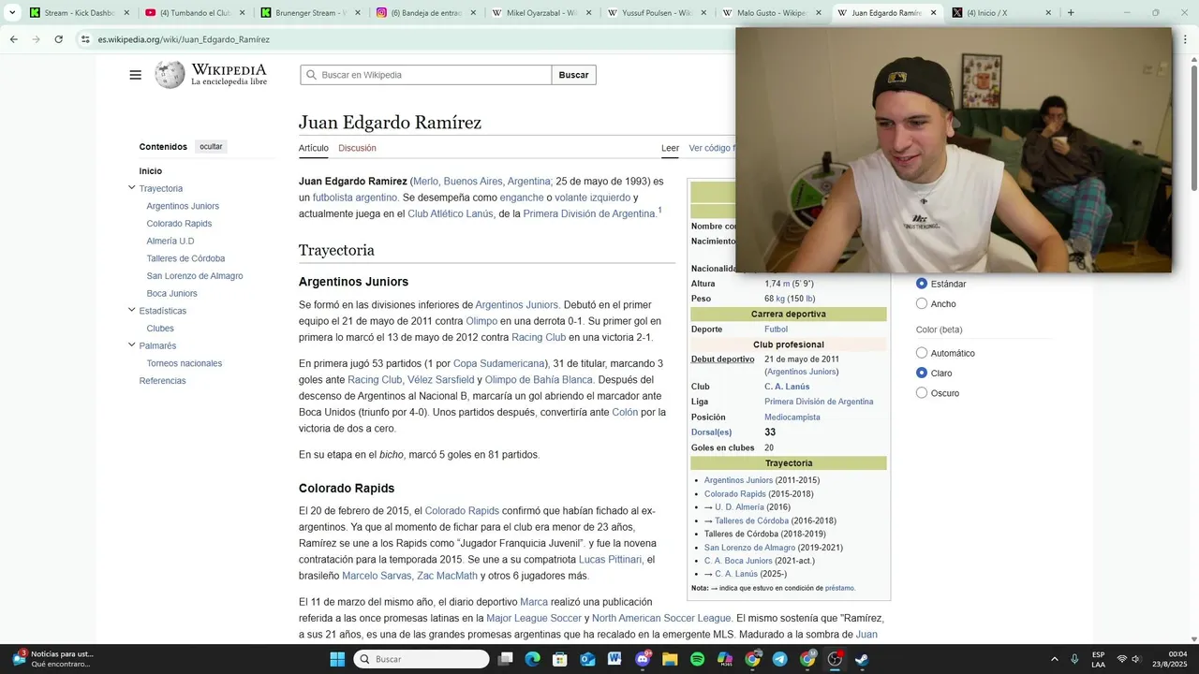Open OBS Studio from the taskbar
The height and width of the screenshot is (674, 1199).
[x=835, y=659]
